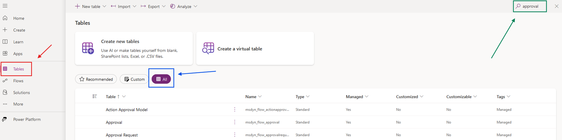Image resolution: width=562 pixels, height=140 pixels.
Task: Open Solutions in left navigation
Action: pyautogui.click(x=21, y=93)
